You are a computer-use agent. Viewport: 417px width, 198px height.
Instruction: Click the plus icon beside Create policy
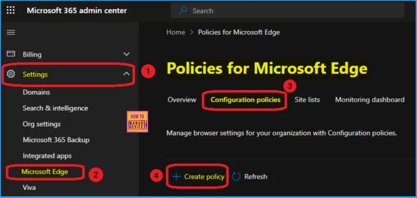[176, 176]
